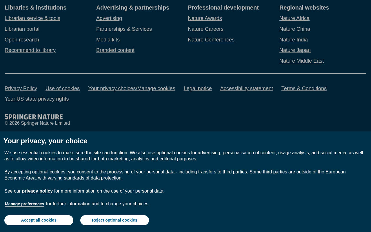Open Your privacy choices/Manage cookies
This screenshot has height=232, width=371.
click(x=132, y=88)
